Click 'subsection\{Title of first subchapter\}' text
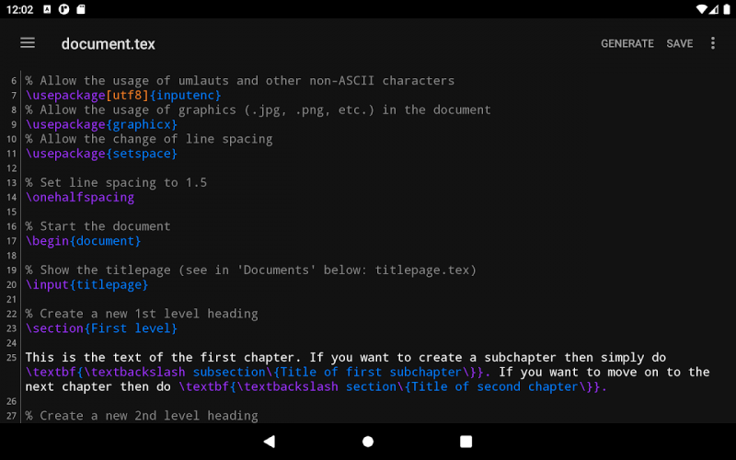The width and height of the screenshot is (736, 460). click(338, 373)
